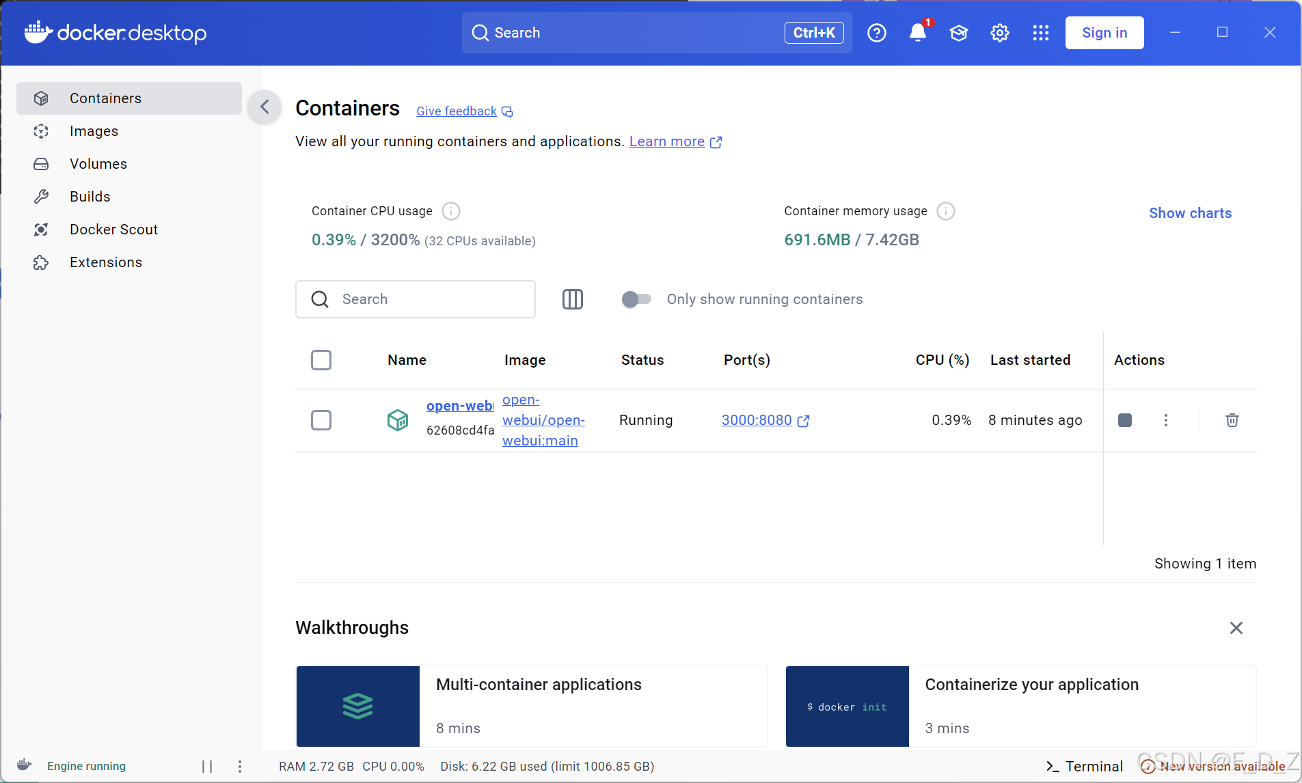Click Show charts
The height and width of the screenshot is (783, 1302).
[x=1191, y=213]
